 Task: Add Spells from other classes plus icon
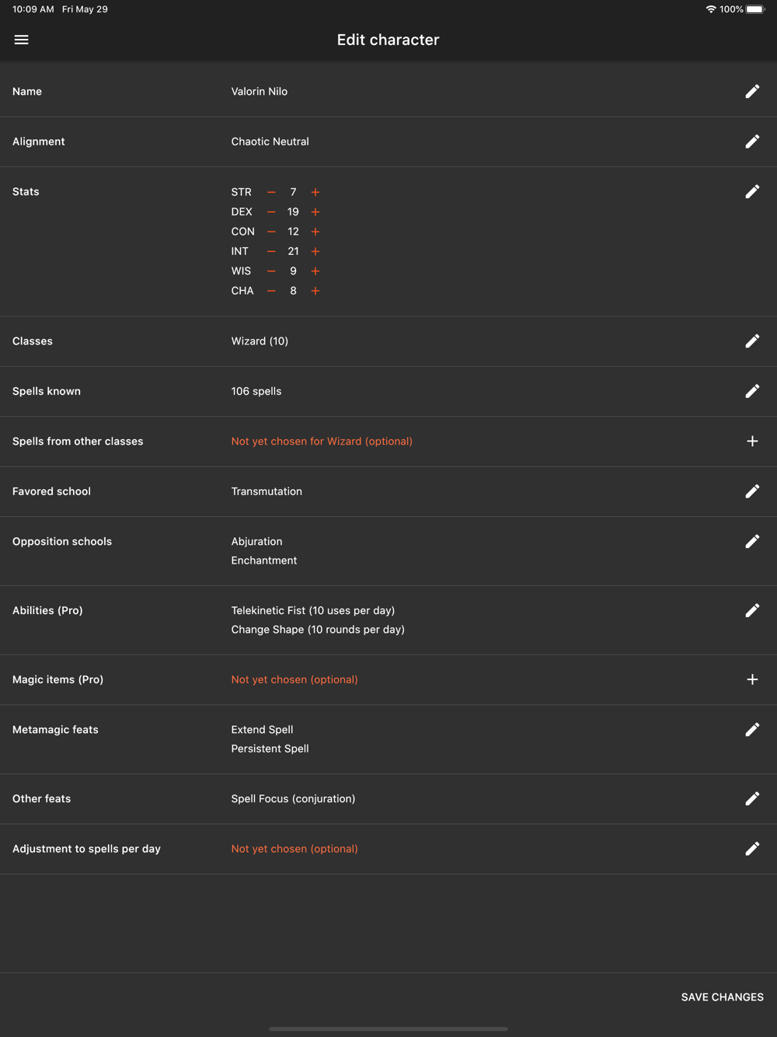pyautogui.click(x=752, y=442)
